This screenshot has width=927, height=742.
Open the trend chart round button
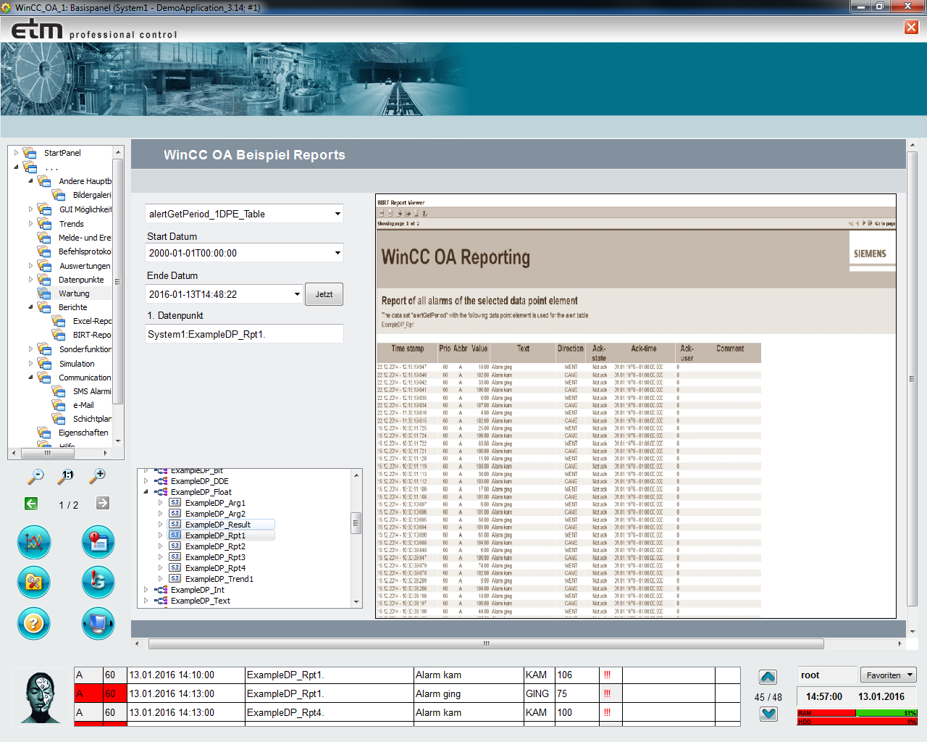(34, 542)
